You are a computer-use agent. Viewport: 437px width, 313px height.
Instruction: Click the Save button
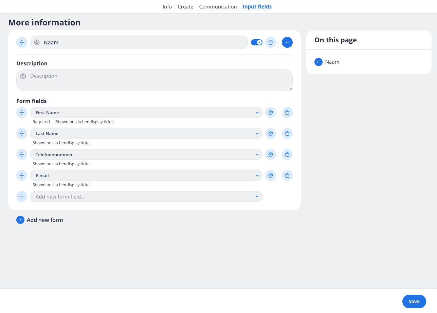[x=414, y=301]
